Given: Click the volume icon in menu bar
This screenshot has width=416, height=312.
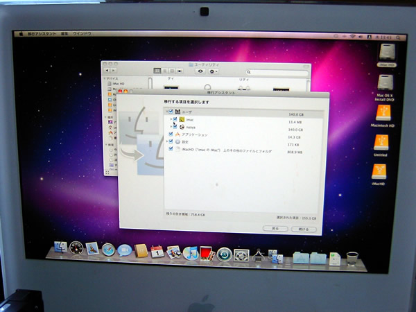Looking at the screenshot, I should (361, 37).
